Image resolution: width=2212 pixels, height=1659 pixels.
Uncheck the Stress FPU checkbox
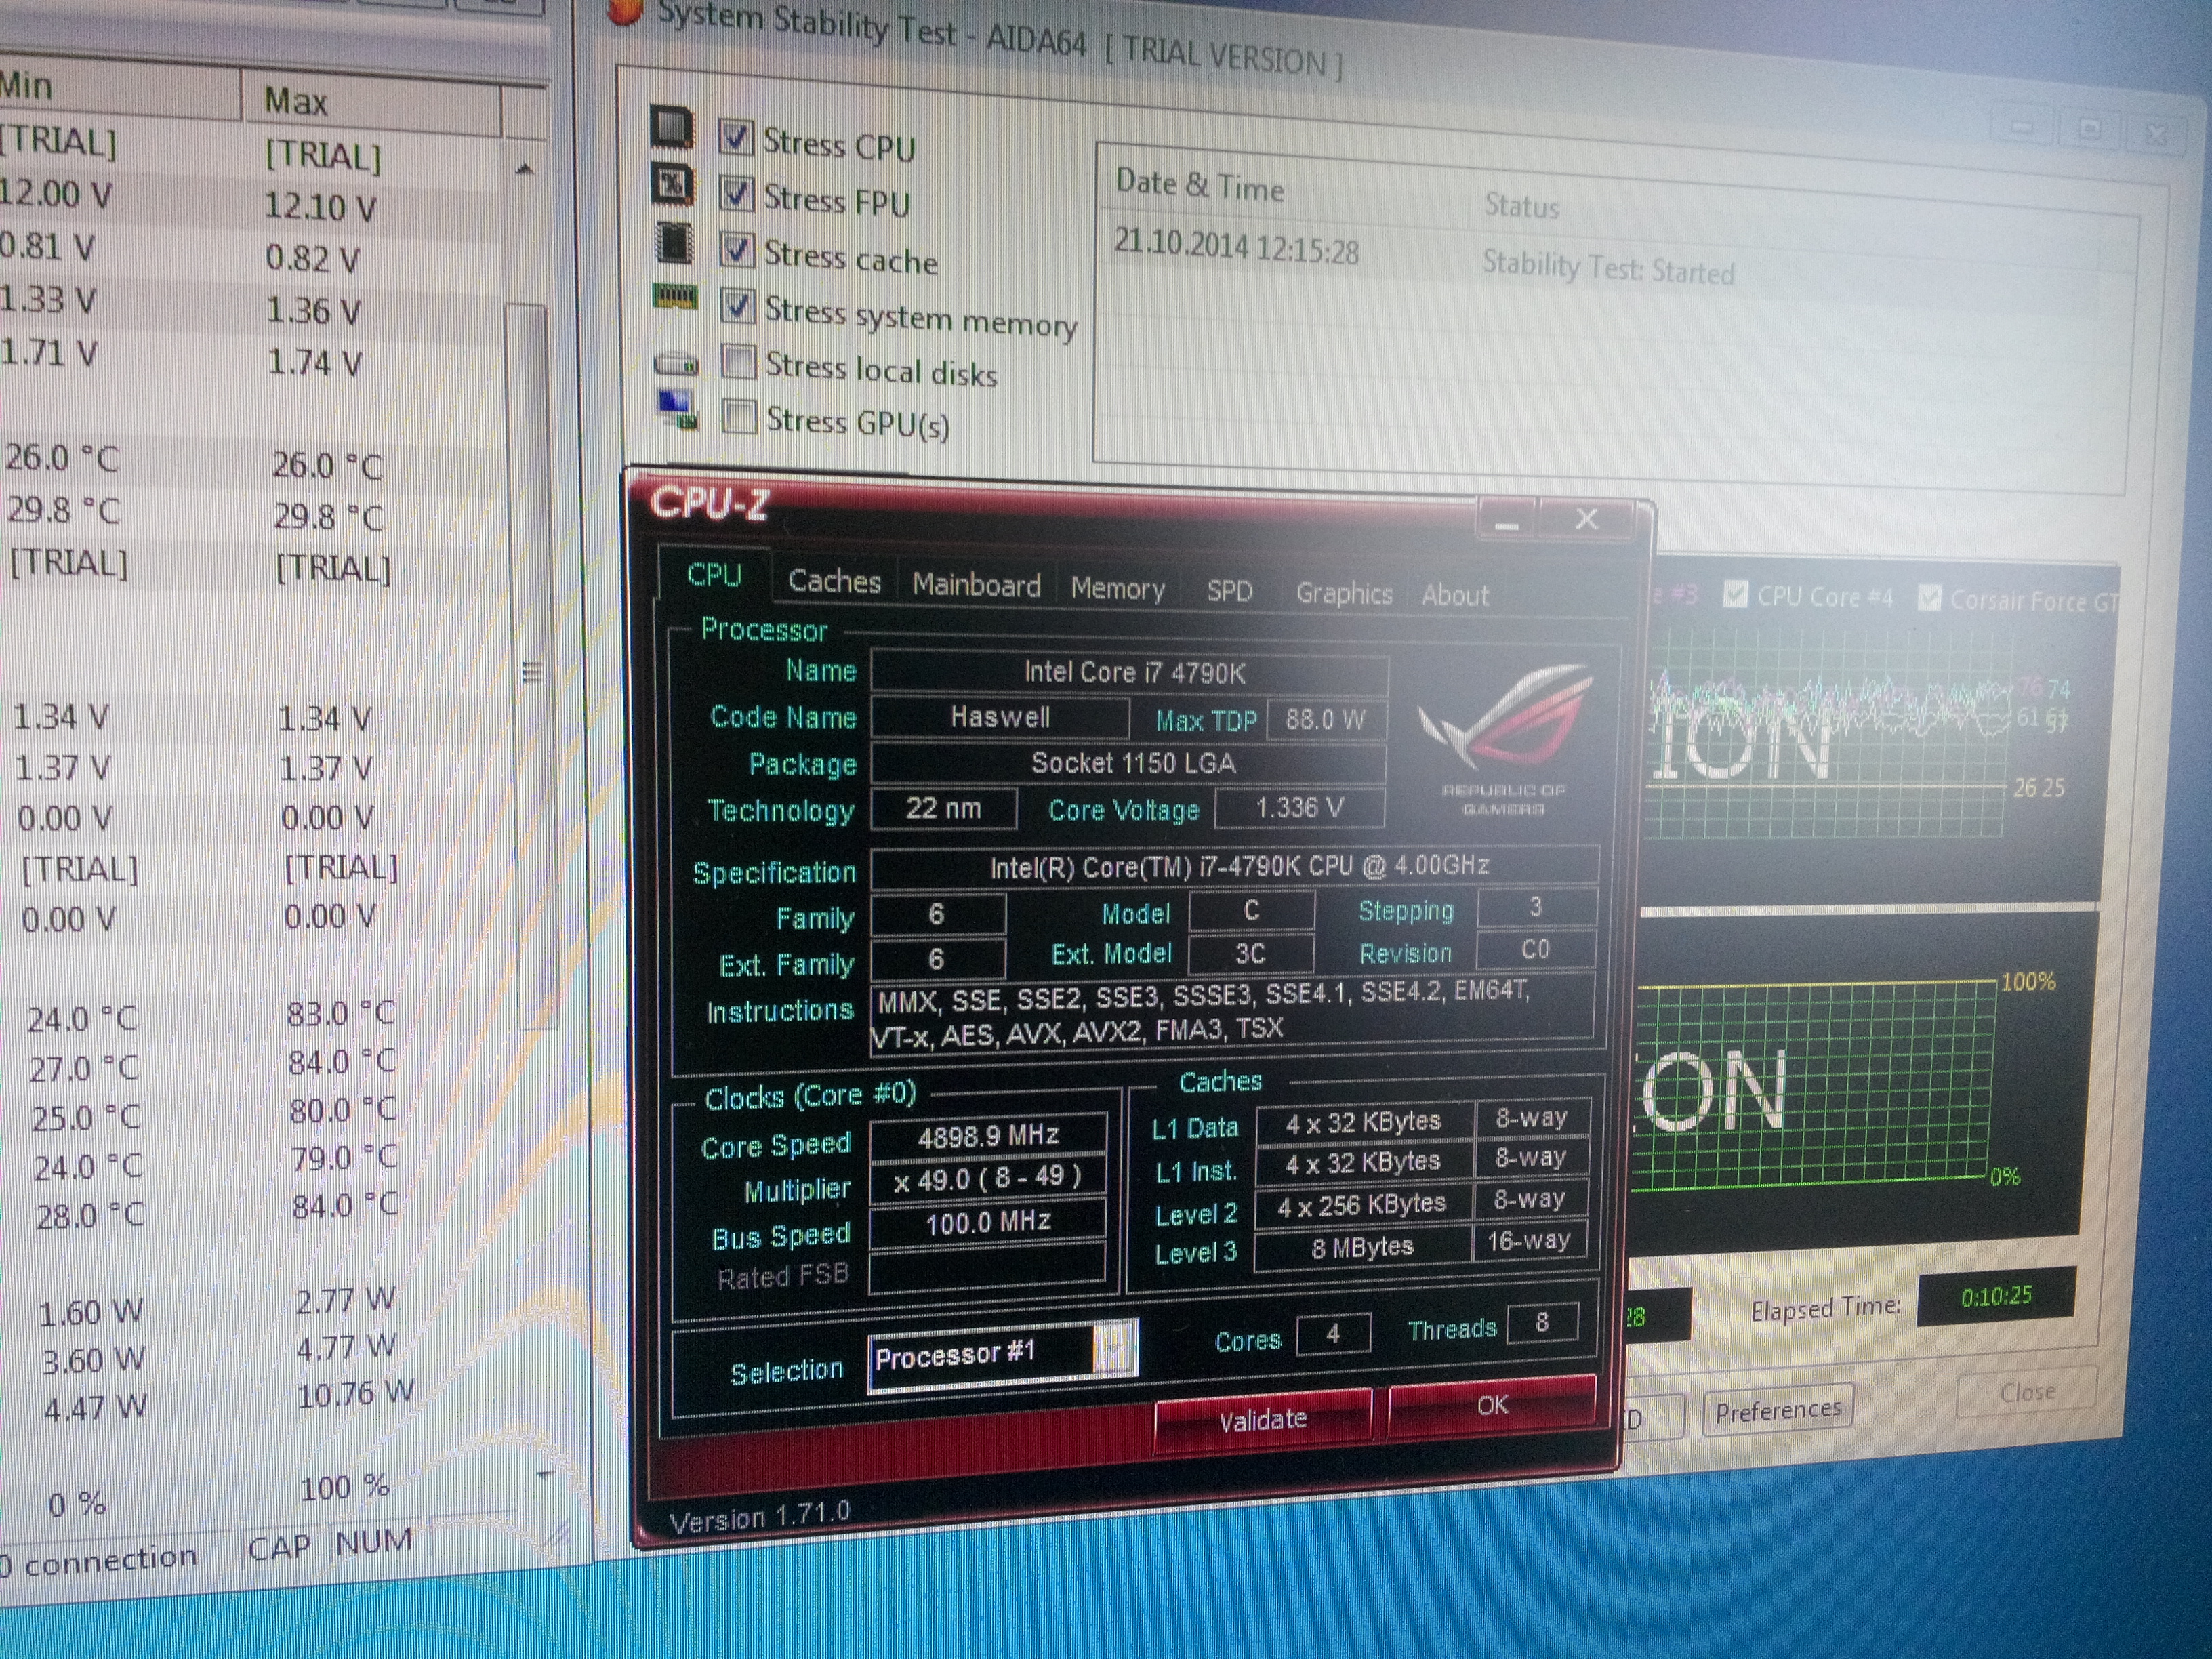(x=737, y=194)
